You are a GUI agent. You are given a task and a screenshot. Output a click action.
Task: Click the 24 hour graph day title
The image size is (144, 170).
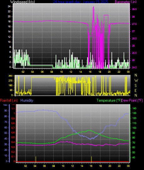coord(80,2)
